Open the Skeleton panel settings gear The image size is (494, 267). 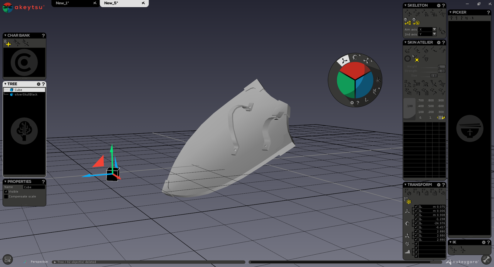[438, 5]
